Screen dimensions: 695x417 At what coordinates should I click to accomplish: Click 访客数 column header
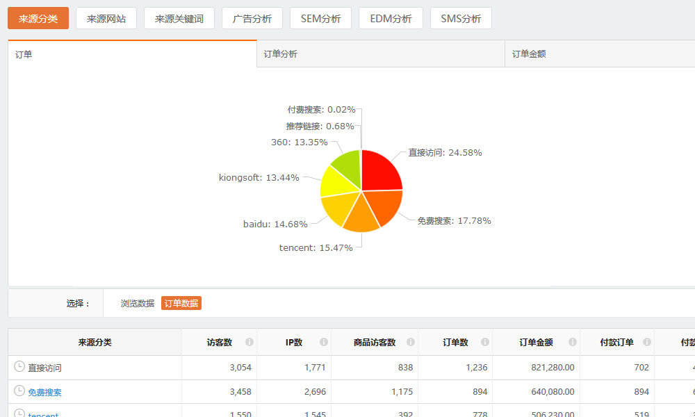pyautogui.click(x=220, y=342)
